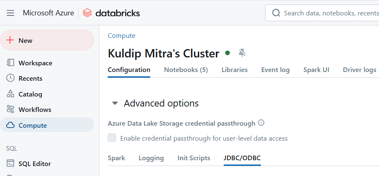
Task: Follow the Compute breadcrumb link
Action: (121, 36)
